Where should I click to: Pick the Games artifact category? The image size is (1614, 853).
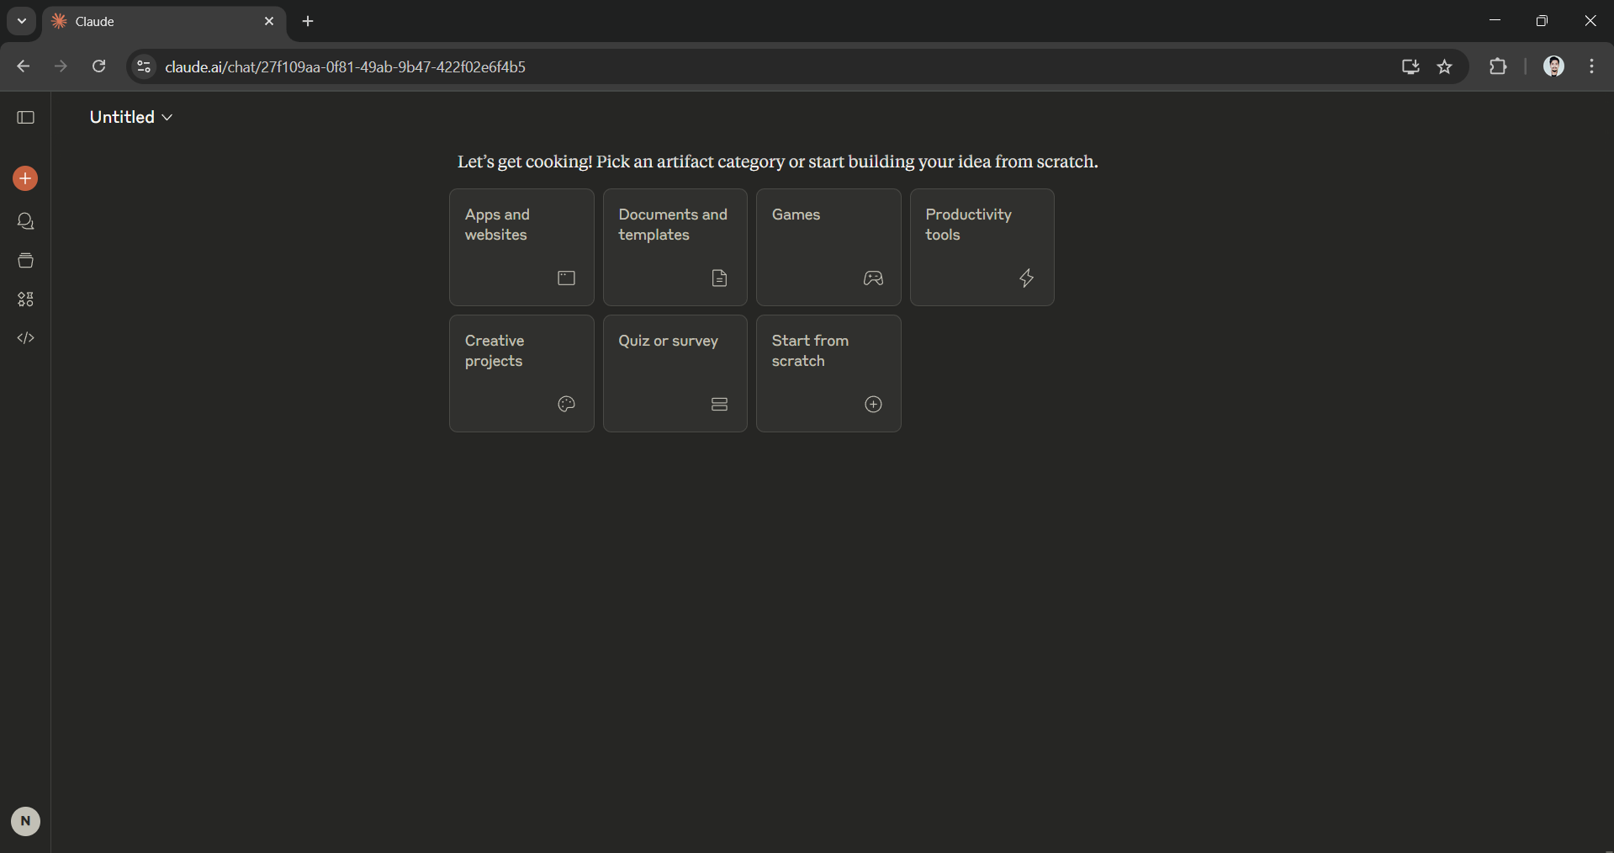tap(828, 247)
